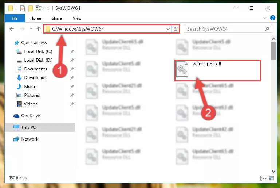This screenshot has height=188, width=280.
Task: Click the New folder quick access icon
Action: tap(31, 8)
